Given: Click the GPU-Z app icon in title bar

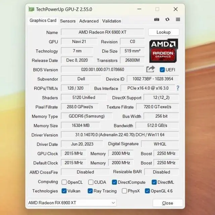Looking at the screenshot, I should (x=31, y=9).
